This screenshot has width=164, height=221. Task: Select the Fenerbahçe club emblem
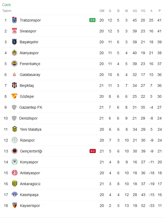(x=14, y=64)
